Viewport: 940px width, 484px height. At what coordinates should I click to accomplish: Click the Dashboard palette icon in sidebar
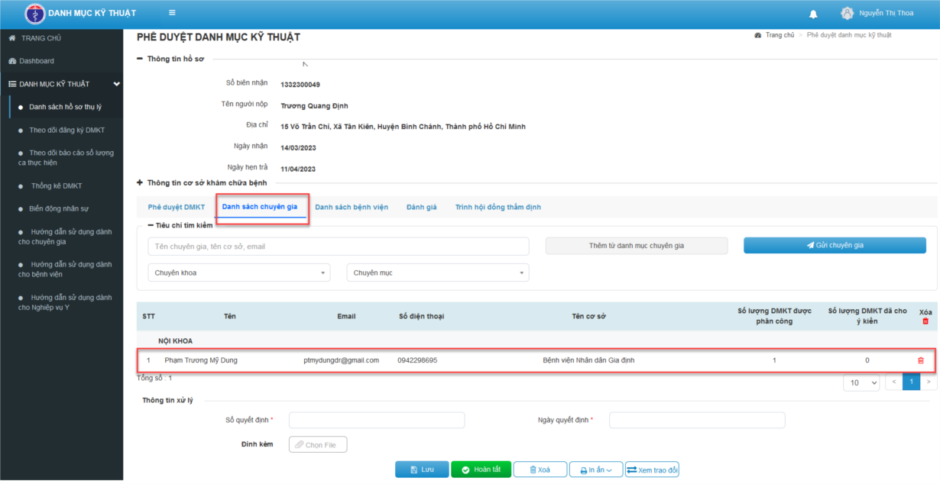pyautogui.click(x=12, y=61)
